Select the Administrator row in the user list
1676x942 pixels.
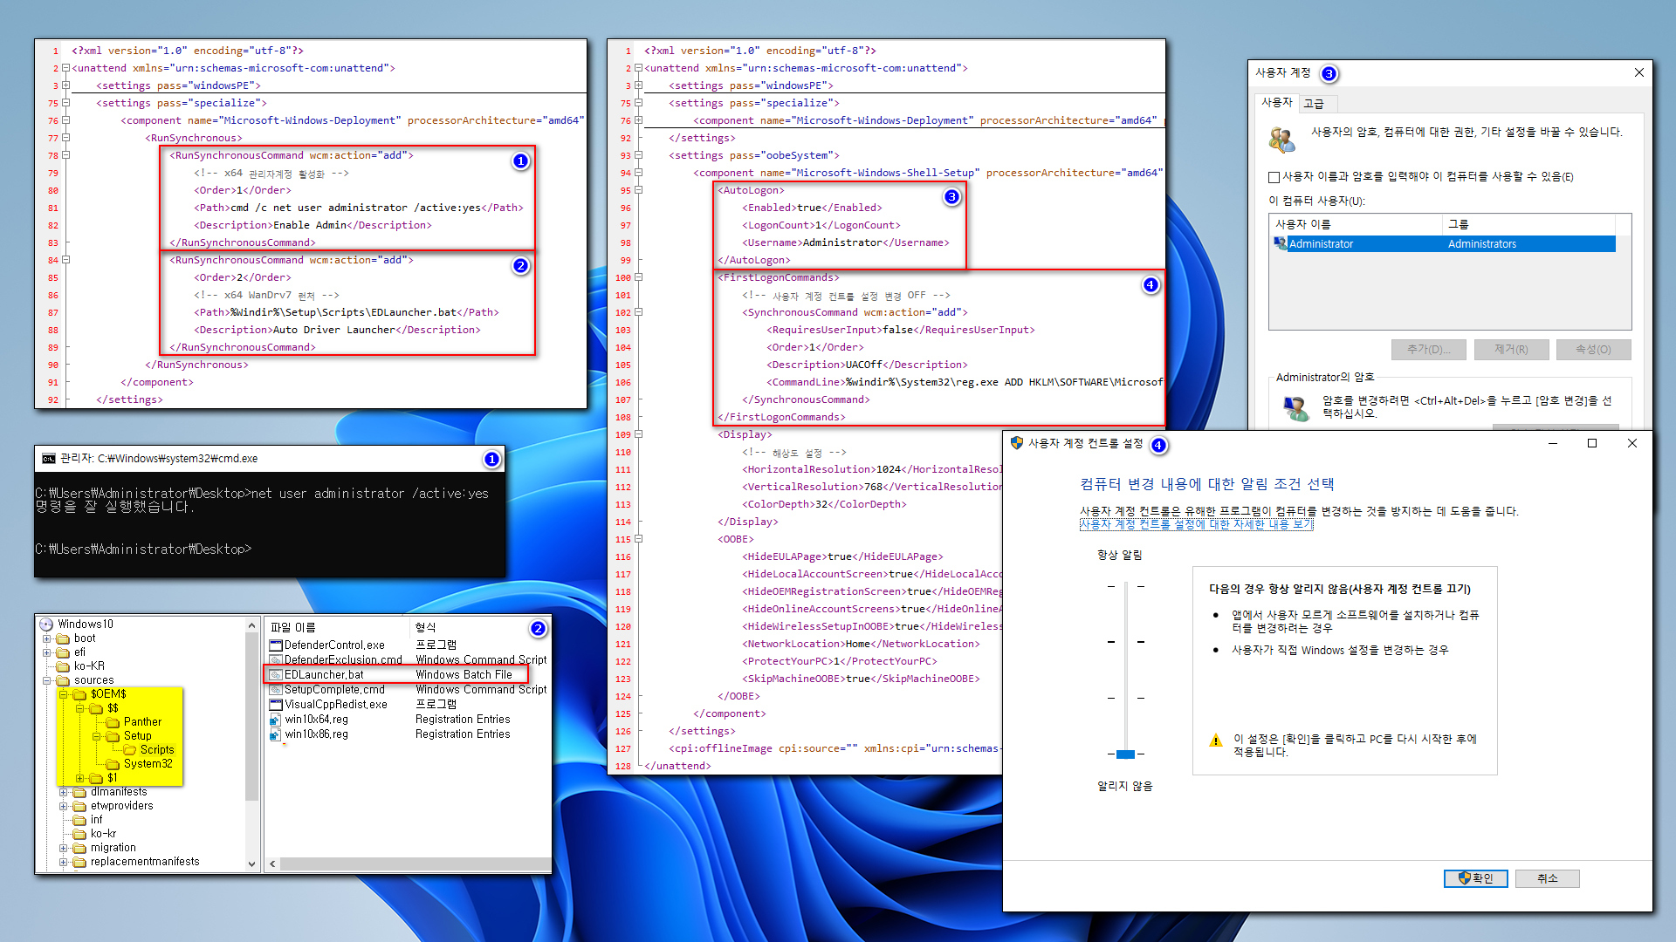(1444, 244)
